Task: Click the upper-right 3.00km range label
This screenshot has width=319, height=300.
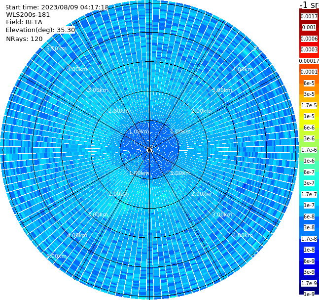Action: tap(222, 90)
